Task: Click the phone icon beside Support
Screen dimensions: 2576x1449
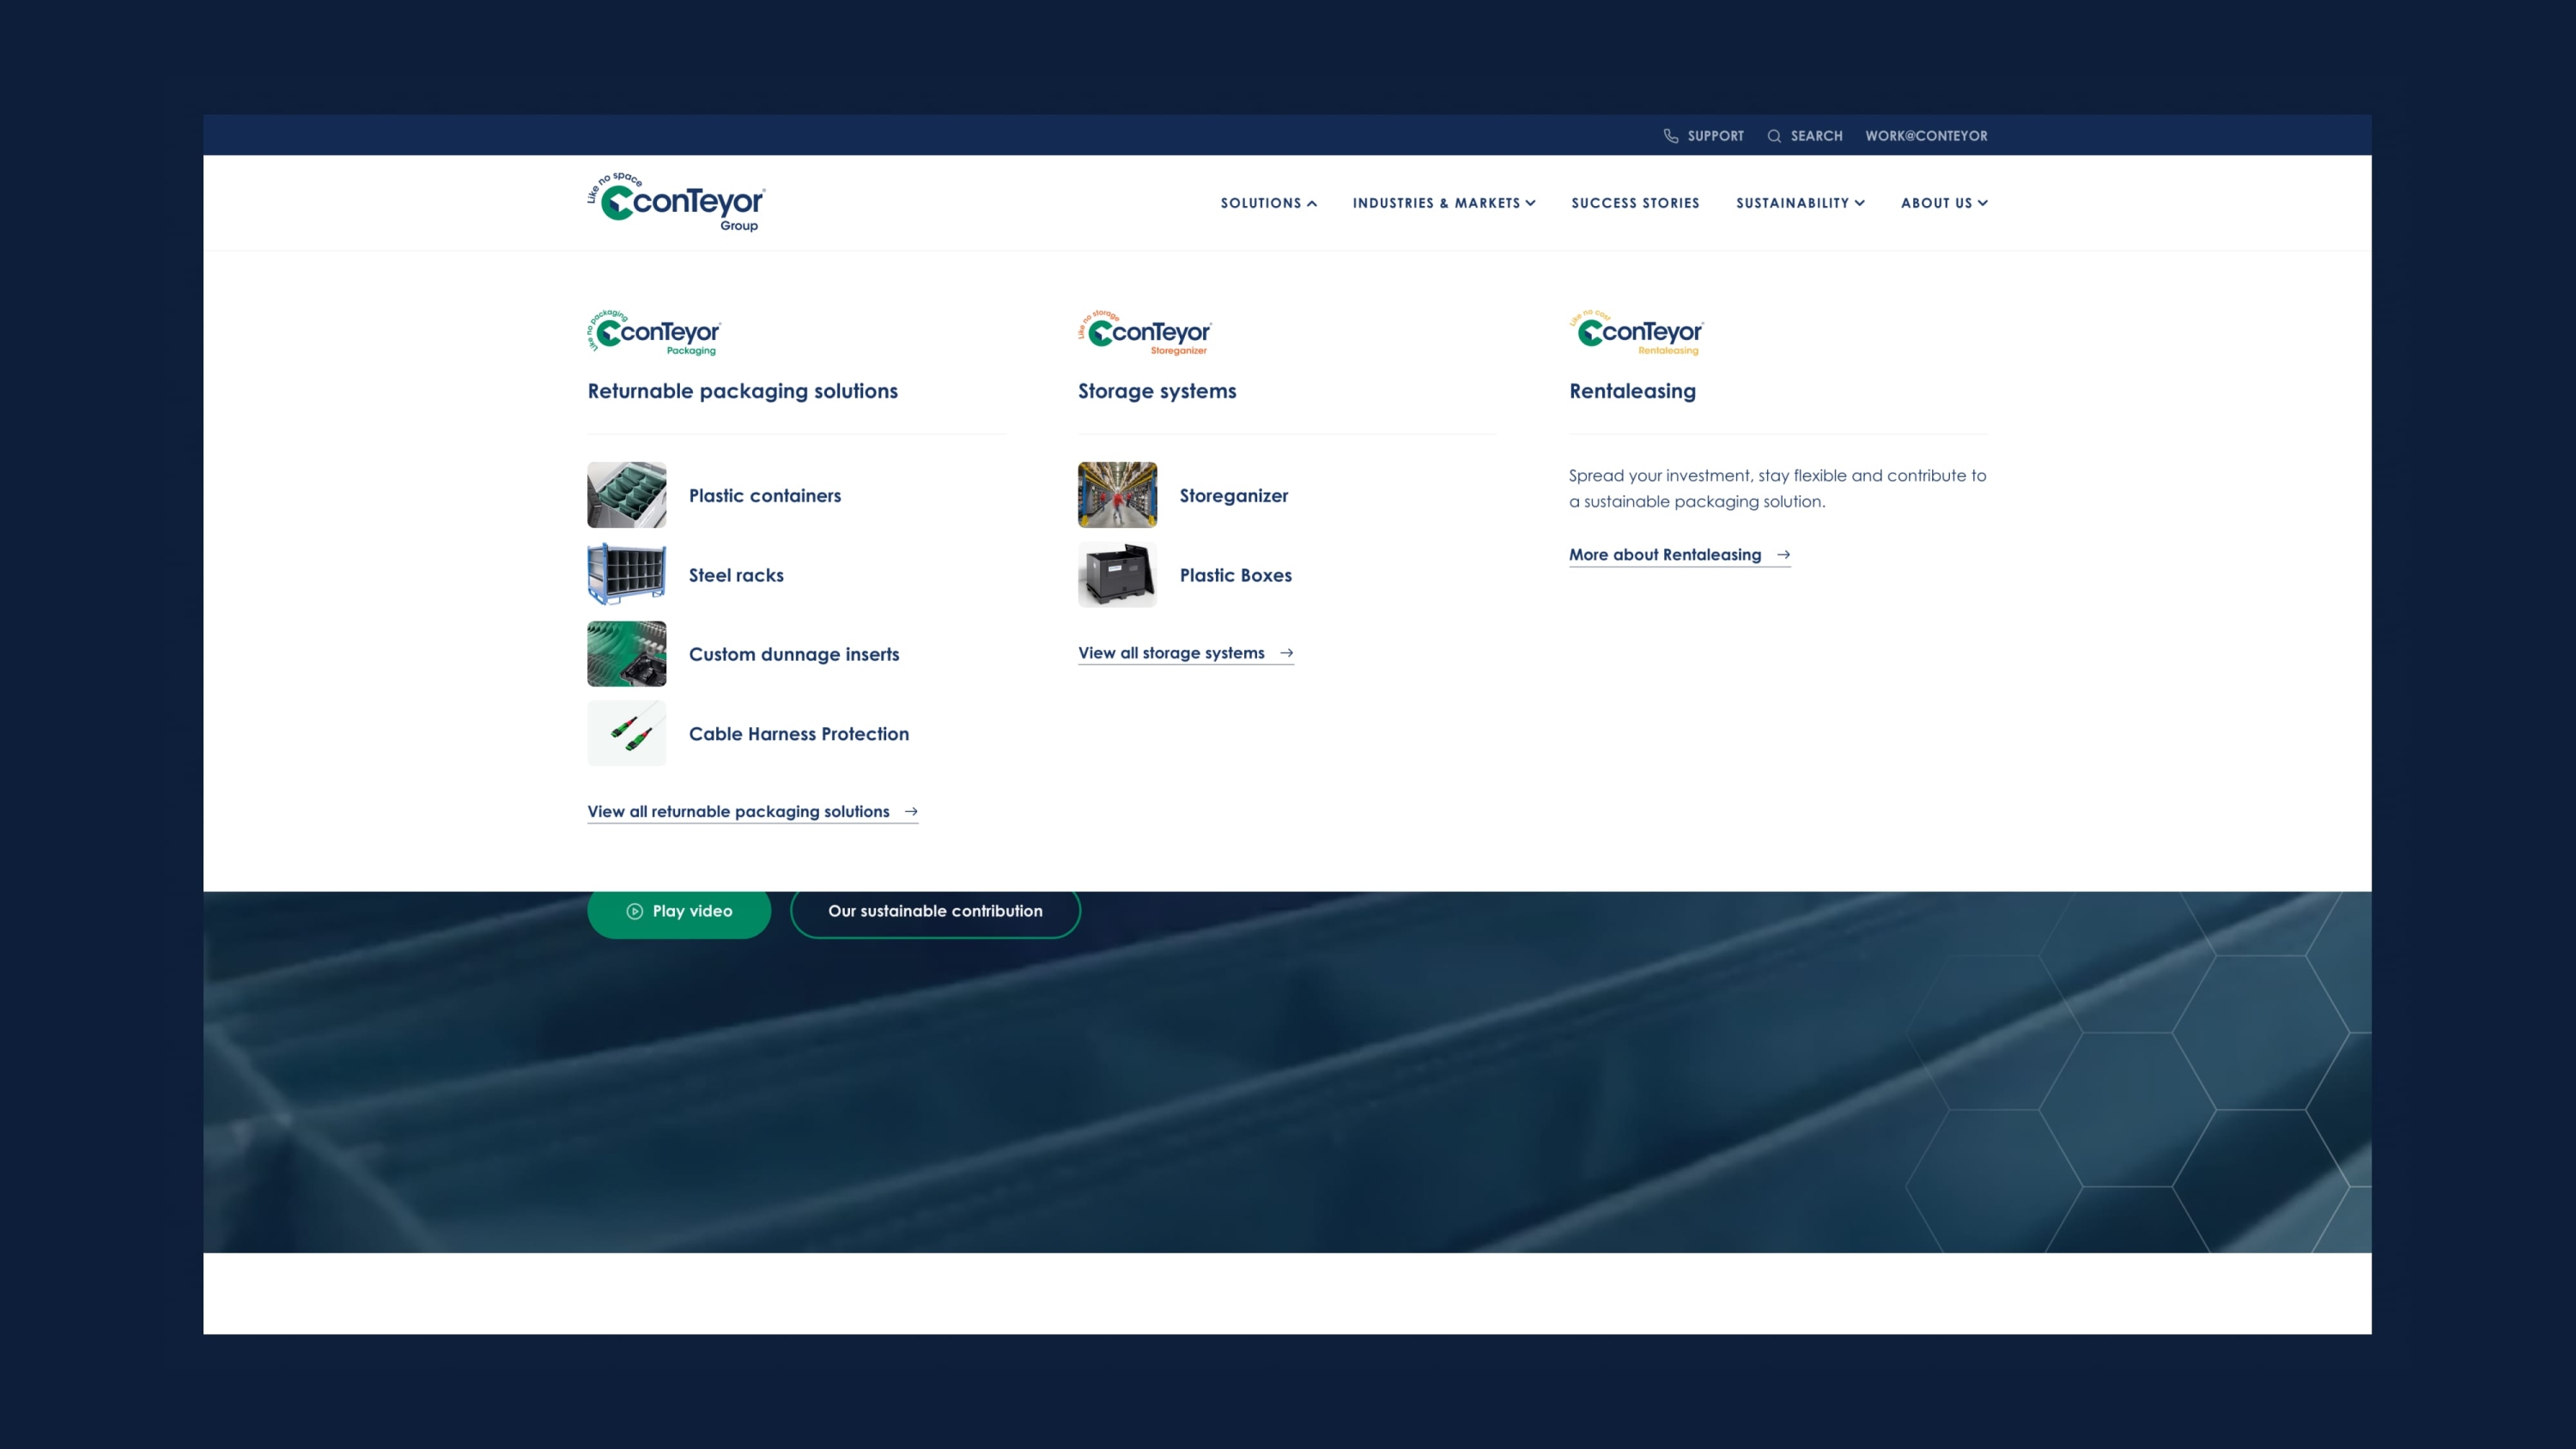Action: (x=1670, y=136)
